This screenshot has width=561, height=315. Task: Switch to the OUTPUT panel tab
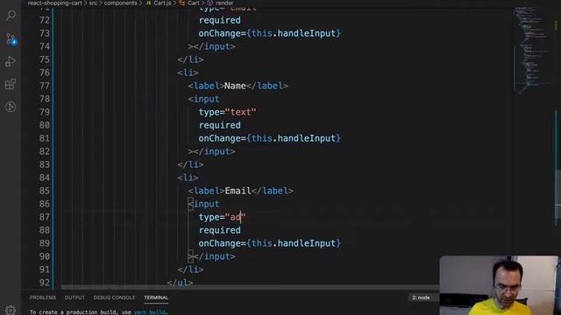pyautogui.click(x=75, y=297)
